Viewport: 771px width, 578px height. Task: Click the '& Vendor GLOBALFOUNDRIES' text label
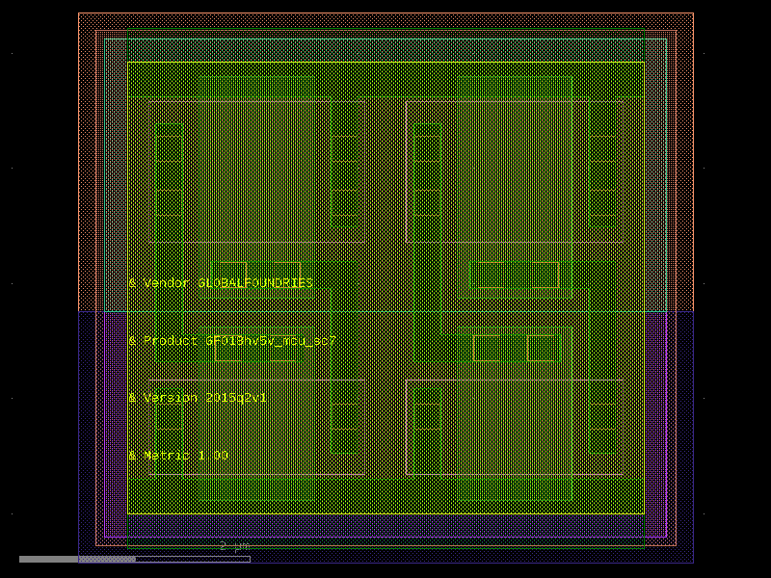click(221, 283)
